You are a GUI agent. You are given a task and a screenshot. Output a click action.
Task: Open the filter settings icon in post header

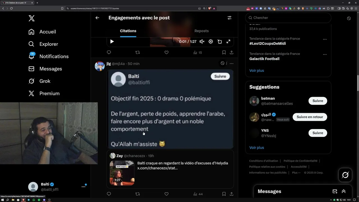click(x=229, y=18)
